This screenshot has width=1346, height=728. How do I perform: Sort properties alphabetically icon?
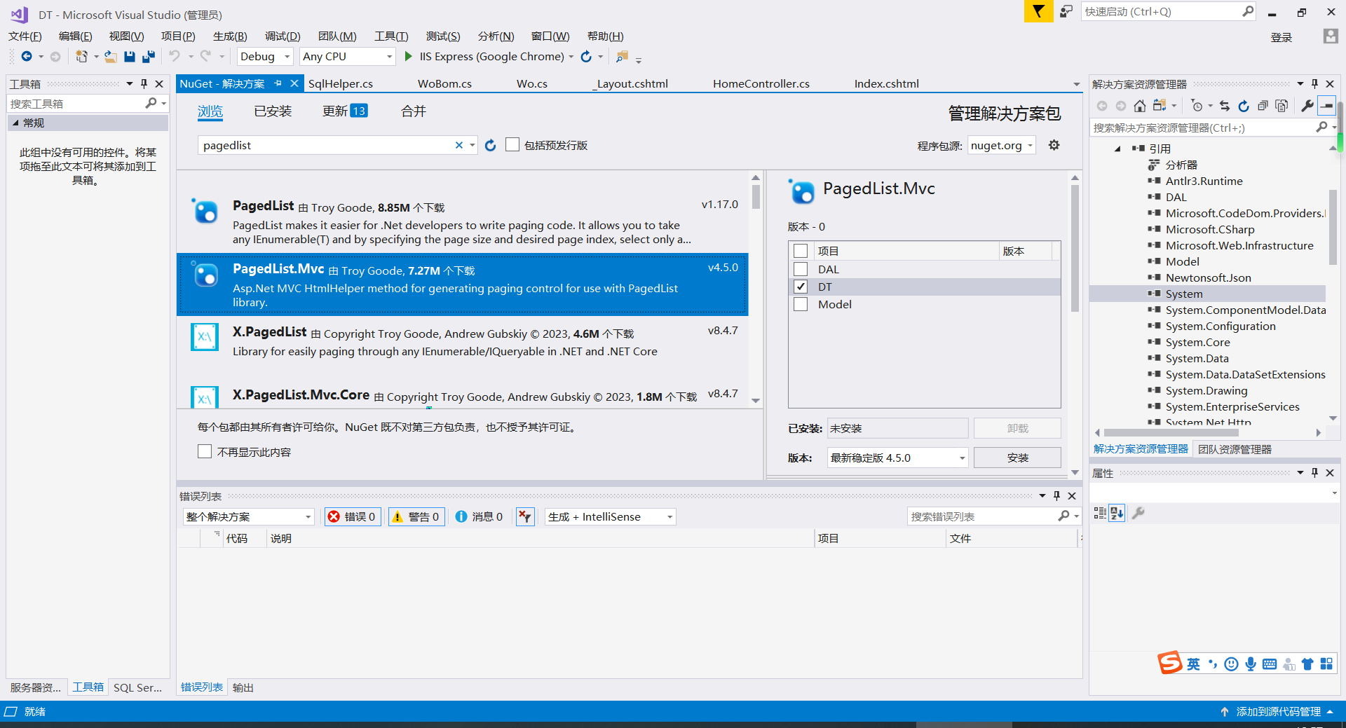[x=1117, y=513]
